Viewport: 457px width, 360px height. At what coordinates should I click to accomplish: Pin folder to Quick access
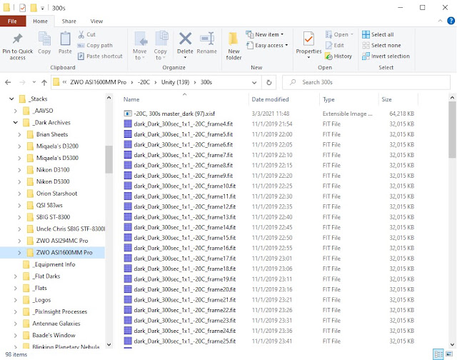pyautogui.click(x=17, y=46)
